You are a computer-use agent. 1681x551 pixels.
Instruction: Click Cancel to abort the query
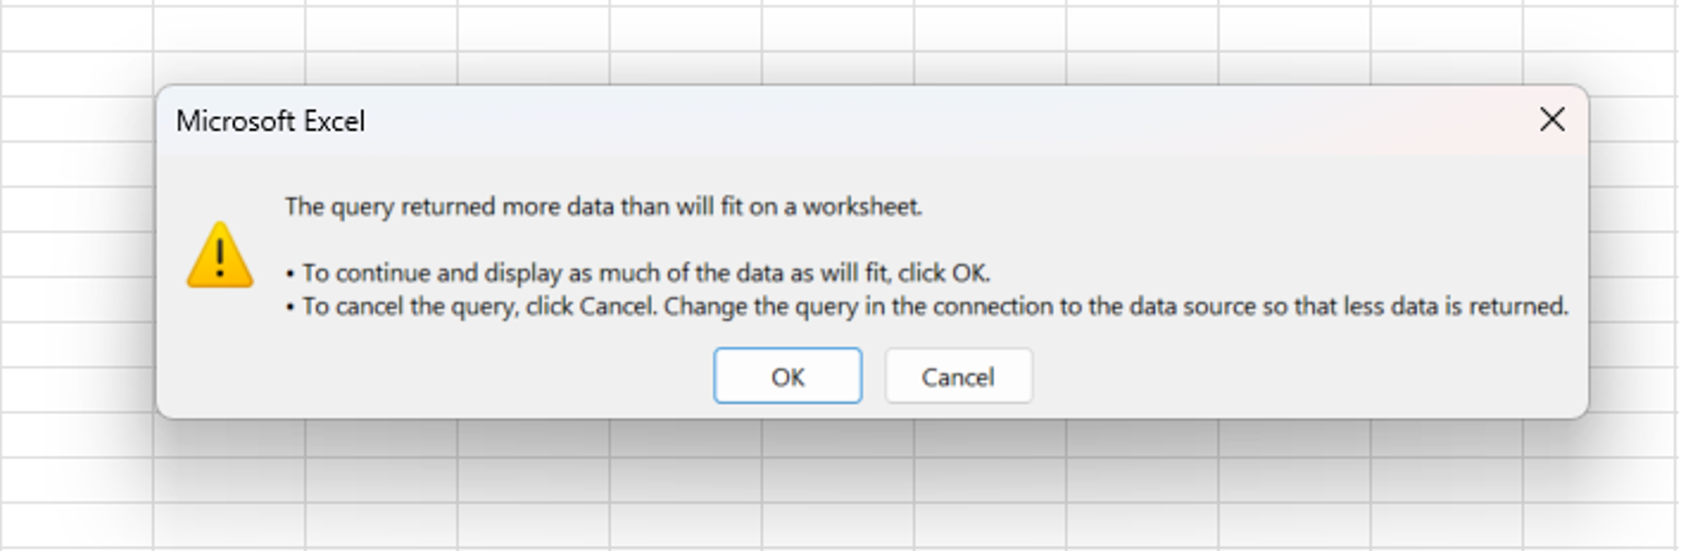pyautogui.click(x=959, y=377)
